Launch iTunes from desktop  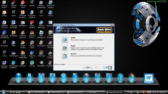click(x=50, y=13)
